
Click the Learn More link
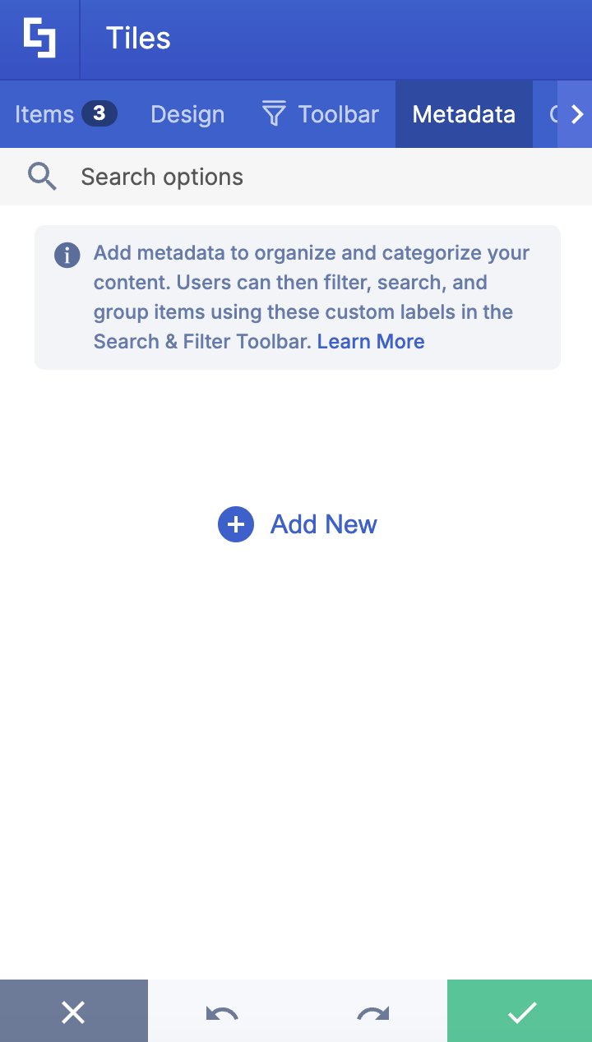(370, 341)
